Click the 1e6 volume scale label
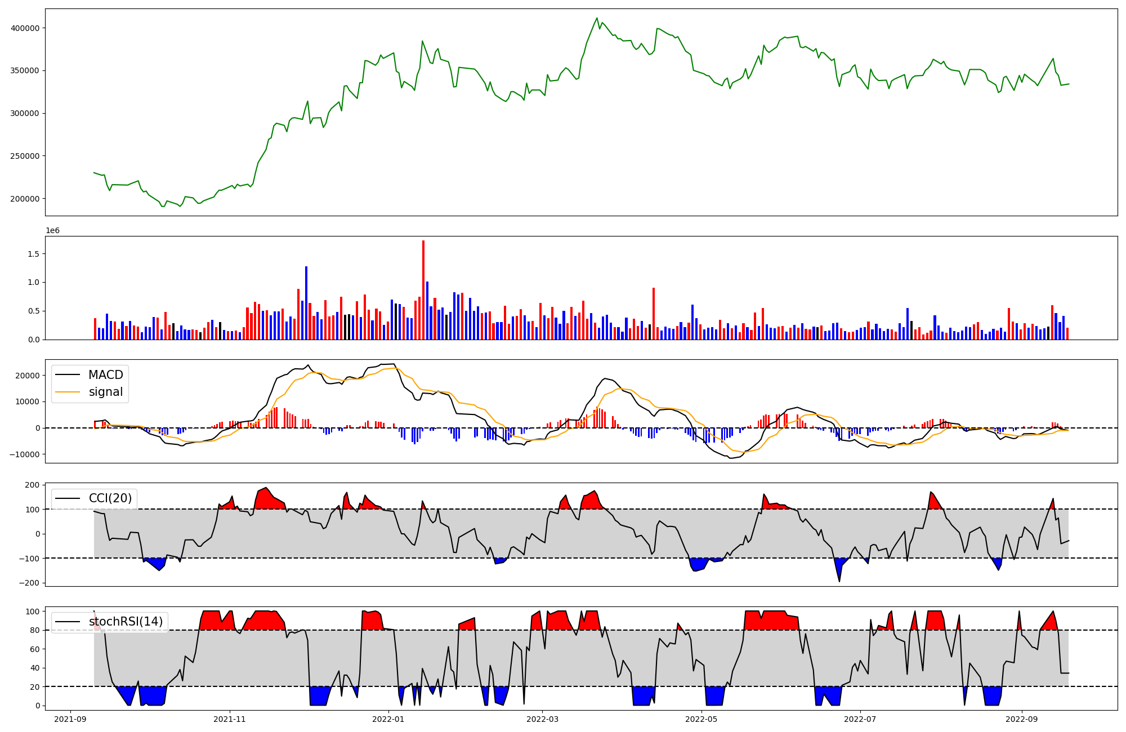Screen dimensions: 1126x732 coord(52,231)
